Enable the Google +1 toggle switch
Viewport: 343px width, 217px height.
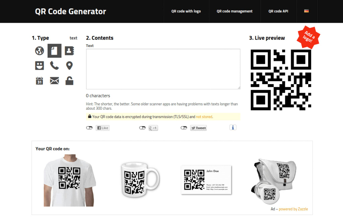[142, 128]
